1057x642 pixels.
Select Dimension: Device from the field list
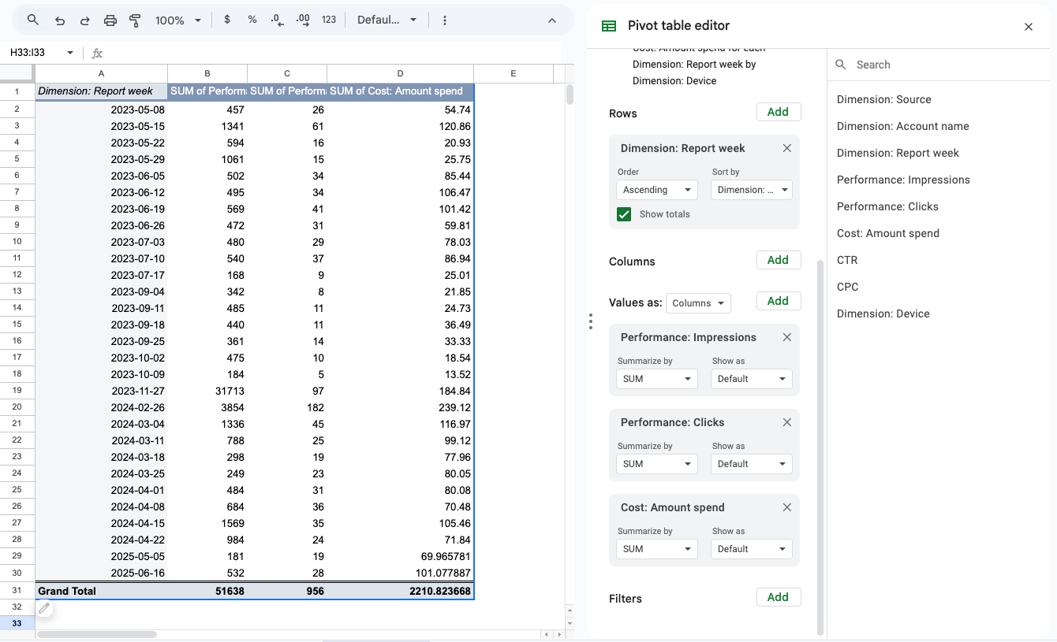coord(883,314)
